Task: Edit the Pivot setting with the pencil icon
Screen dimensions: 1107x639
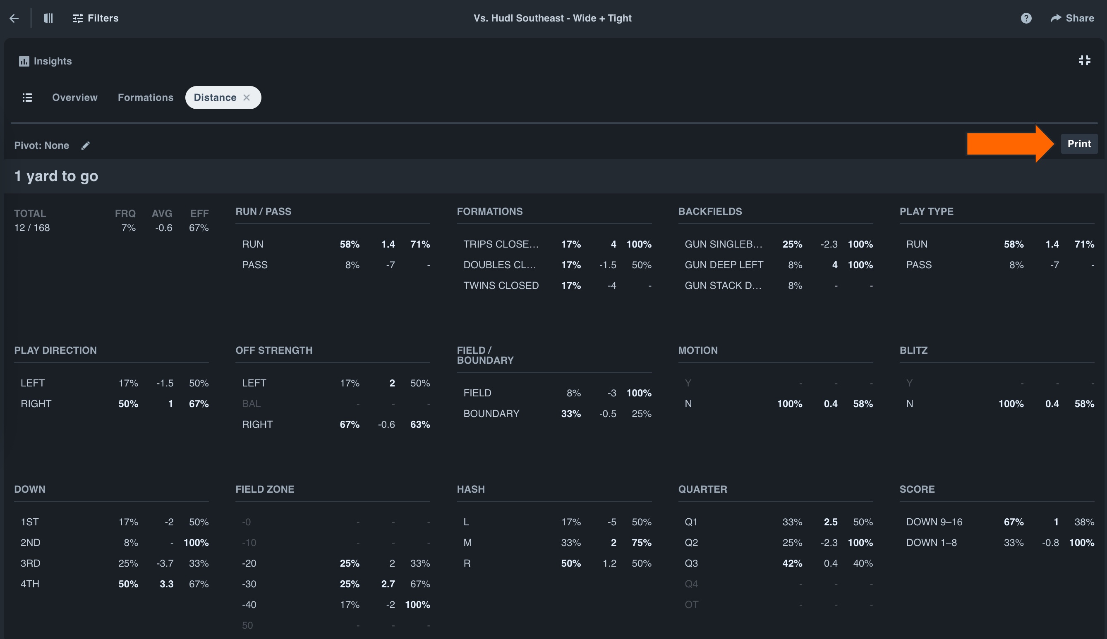Action: (86, 145)
